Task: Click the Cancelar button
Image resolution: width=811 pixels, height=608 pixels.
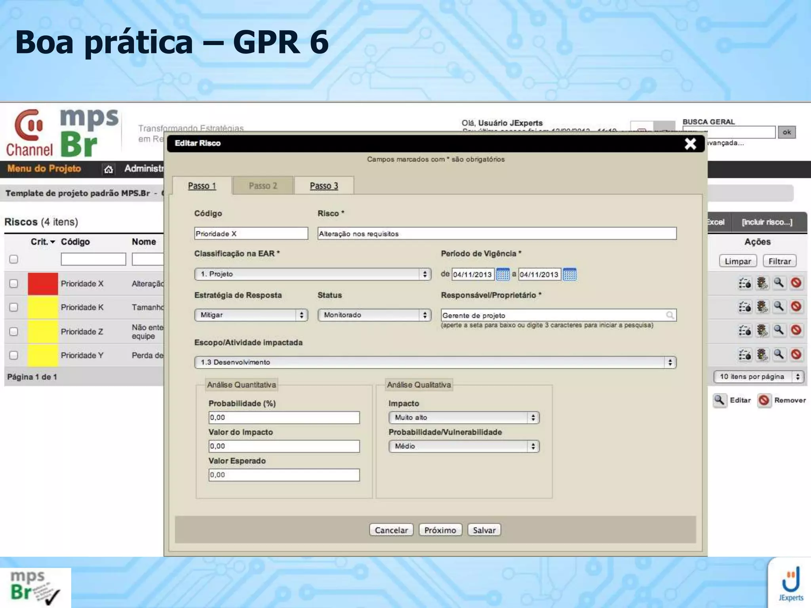Action: (x=391, y=530)
